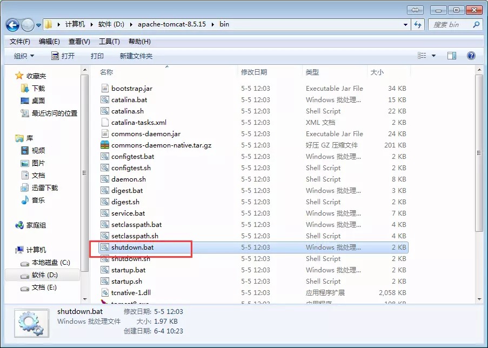Image resolution: width=488 pixels, height=348 pixels.
Task: Click the startup.sh file name
Action: (x=126, y=282)
